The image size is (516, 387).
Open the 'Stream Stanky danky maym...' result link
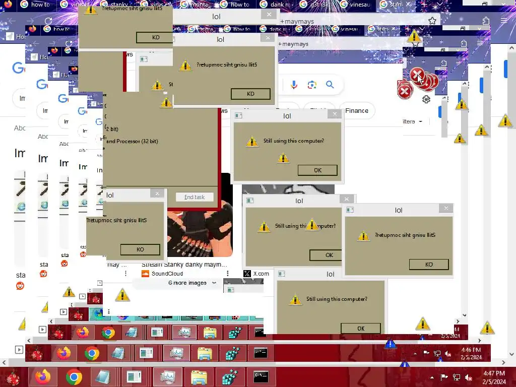(184, 264)
